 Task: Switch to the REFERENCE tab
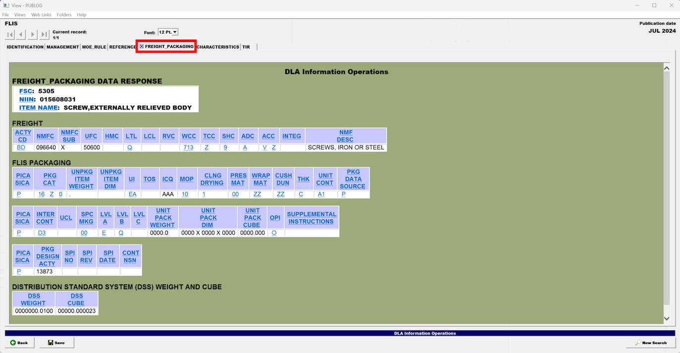[x=122, y=47]
